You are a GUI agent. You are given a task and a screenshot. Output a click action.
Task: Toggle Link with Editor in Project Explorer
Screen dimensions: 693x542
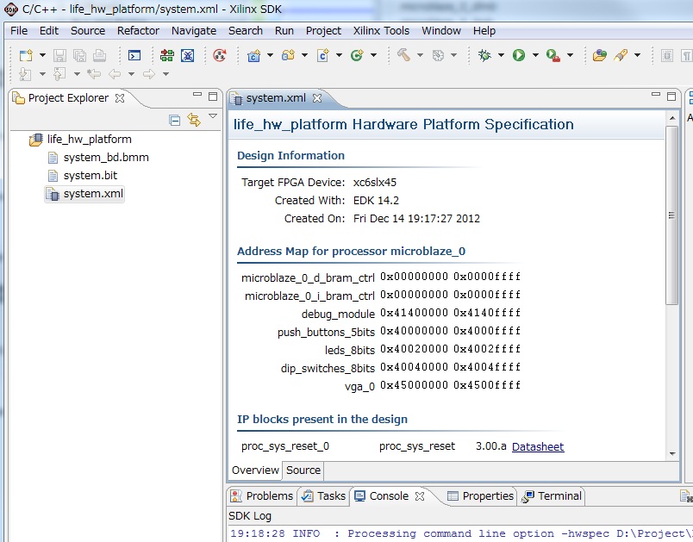coord(194,119)
